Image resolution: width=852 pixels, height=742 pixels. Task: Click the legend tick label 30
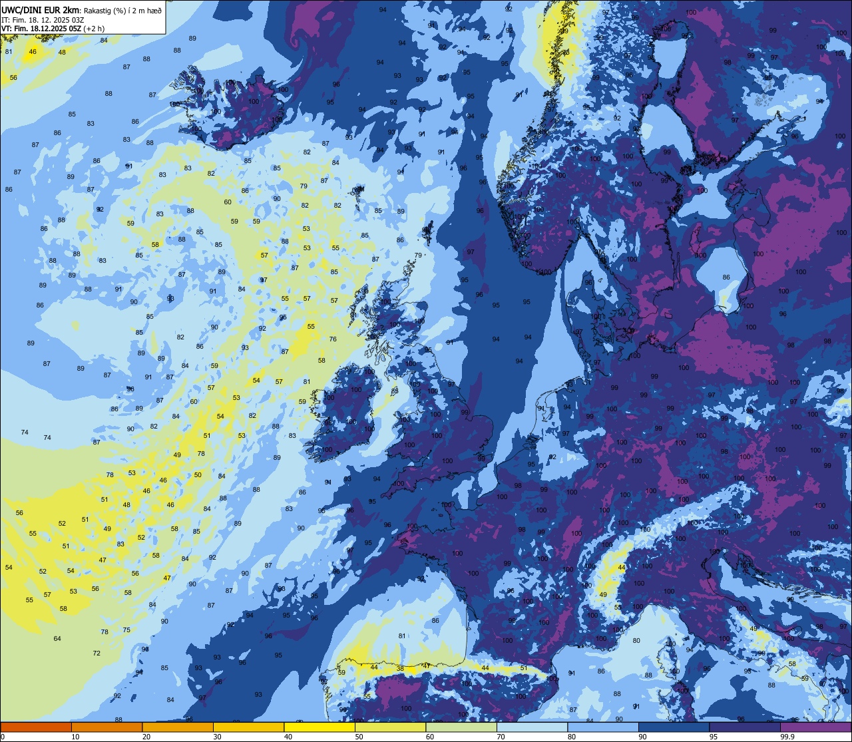click(217, 737)
